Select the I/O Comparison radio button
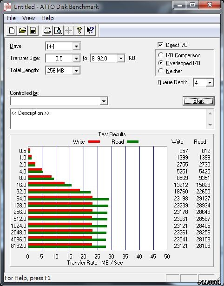This screenshot has height=286, width=224. point(161,55)
